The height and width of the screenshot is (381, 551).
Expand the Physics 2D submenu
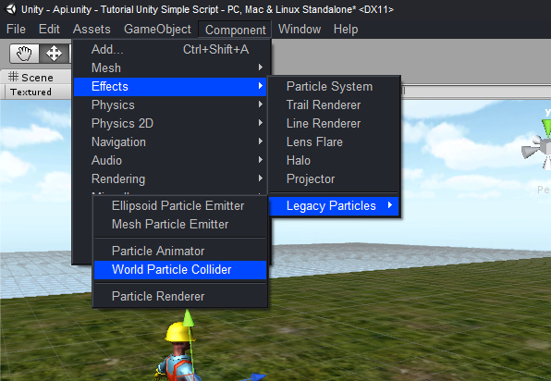pyautogui.click(x=170, y=123)
